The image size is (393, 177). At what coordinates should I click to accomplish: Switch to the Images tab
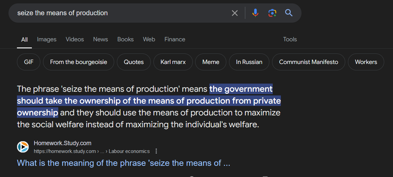tap(47, 39)
